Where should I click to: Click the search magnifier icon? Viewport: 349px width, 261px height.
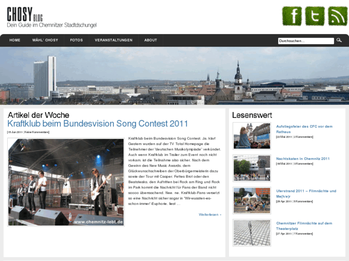coord(339,40)
